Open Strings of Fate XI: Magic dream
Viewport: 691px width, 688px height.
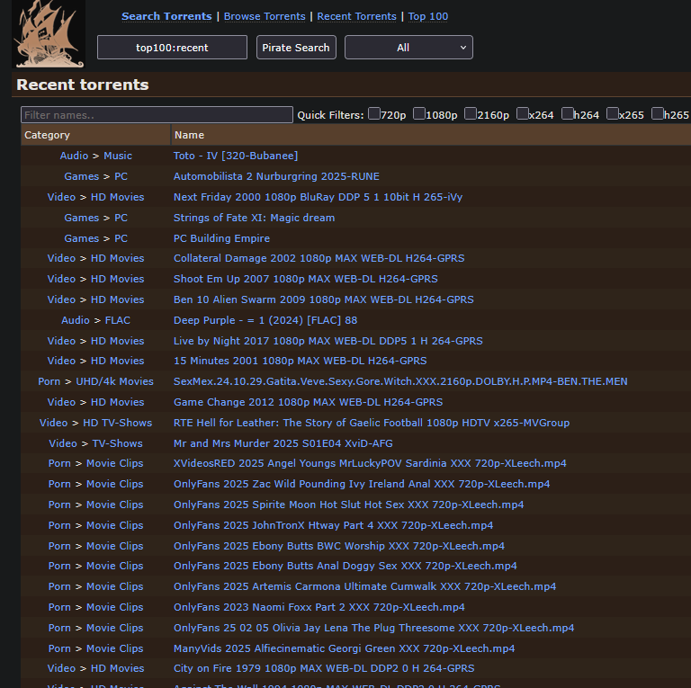[254, 218]
